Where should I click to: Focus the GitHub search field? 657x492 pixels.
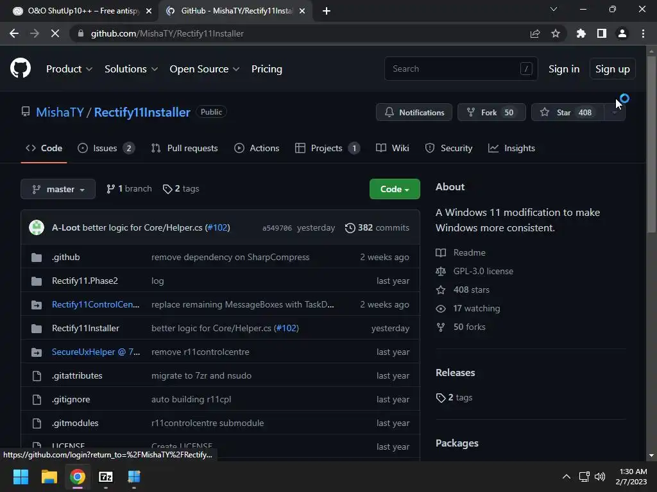[461, 69]
